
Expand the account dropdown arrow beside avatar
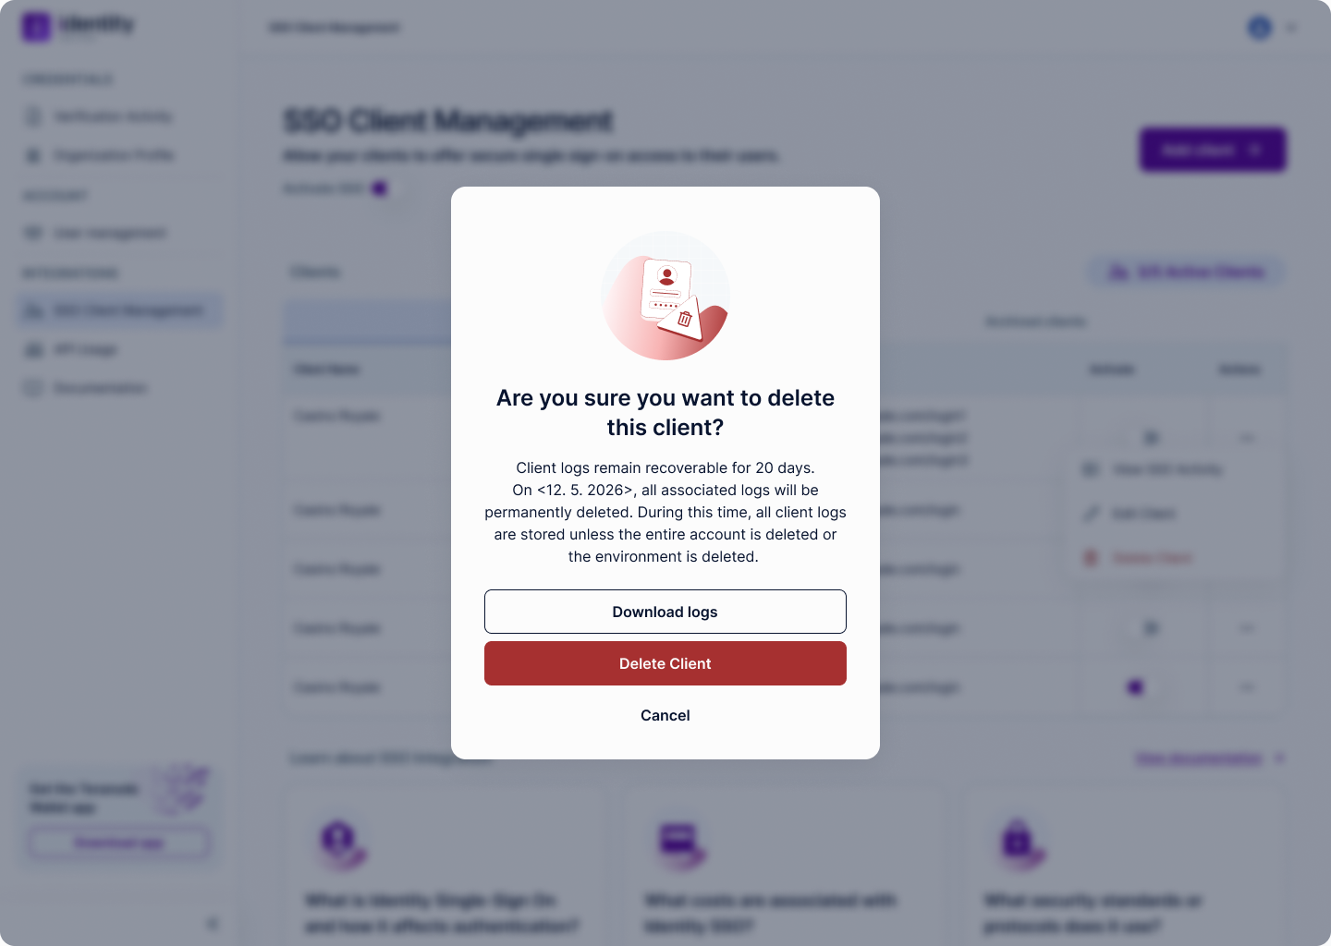1291,28
